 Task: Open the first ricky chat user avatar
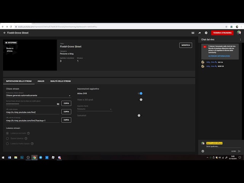203,62
